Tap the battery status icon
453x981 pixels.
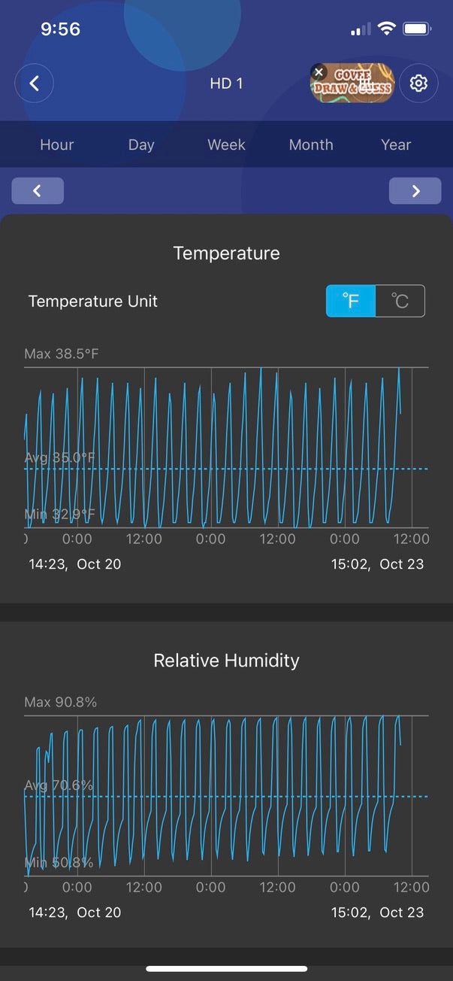pyautogui.click(x=416, y=29)
